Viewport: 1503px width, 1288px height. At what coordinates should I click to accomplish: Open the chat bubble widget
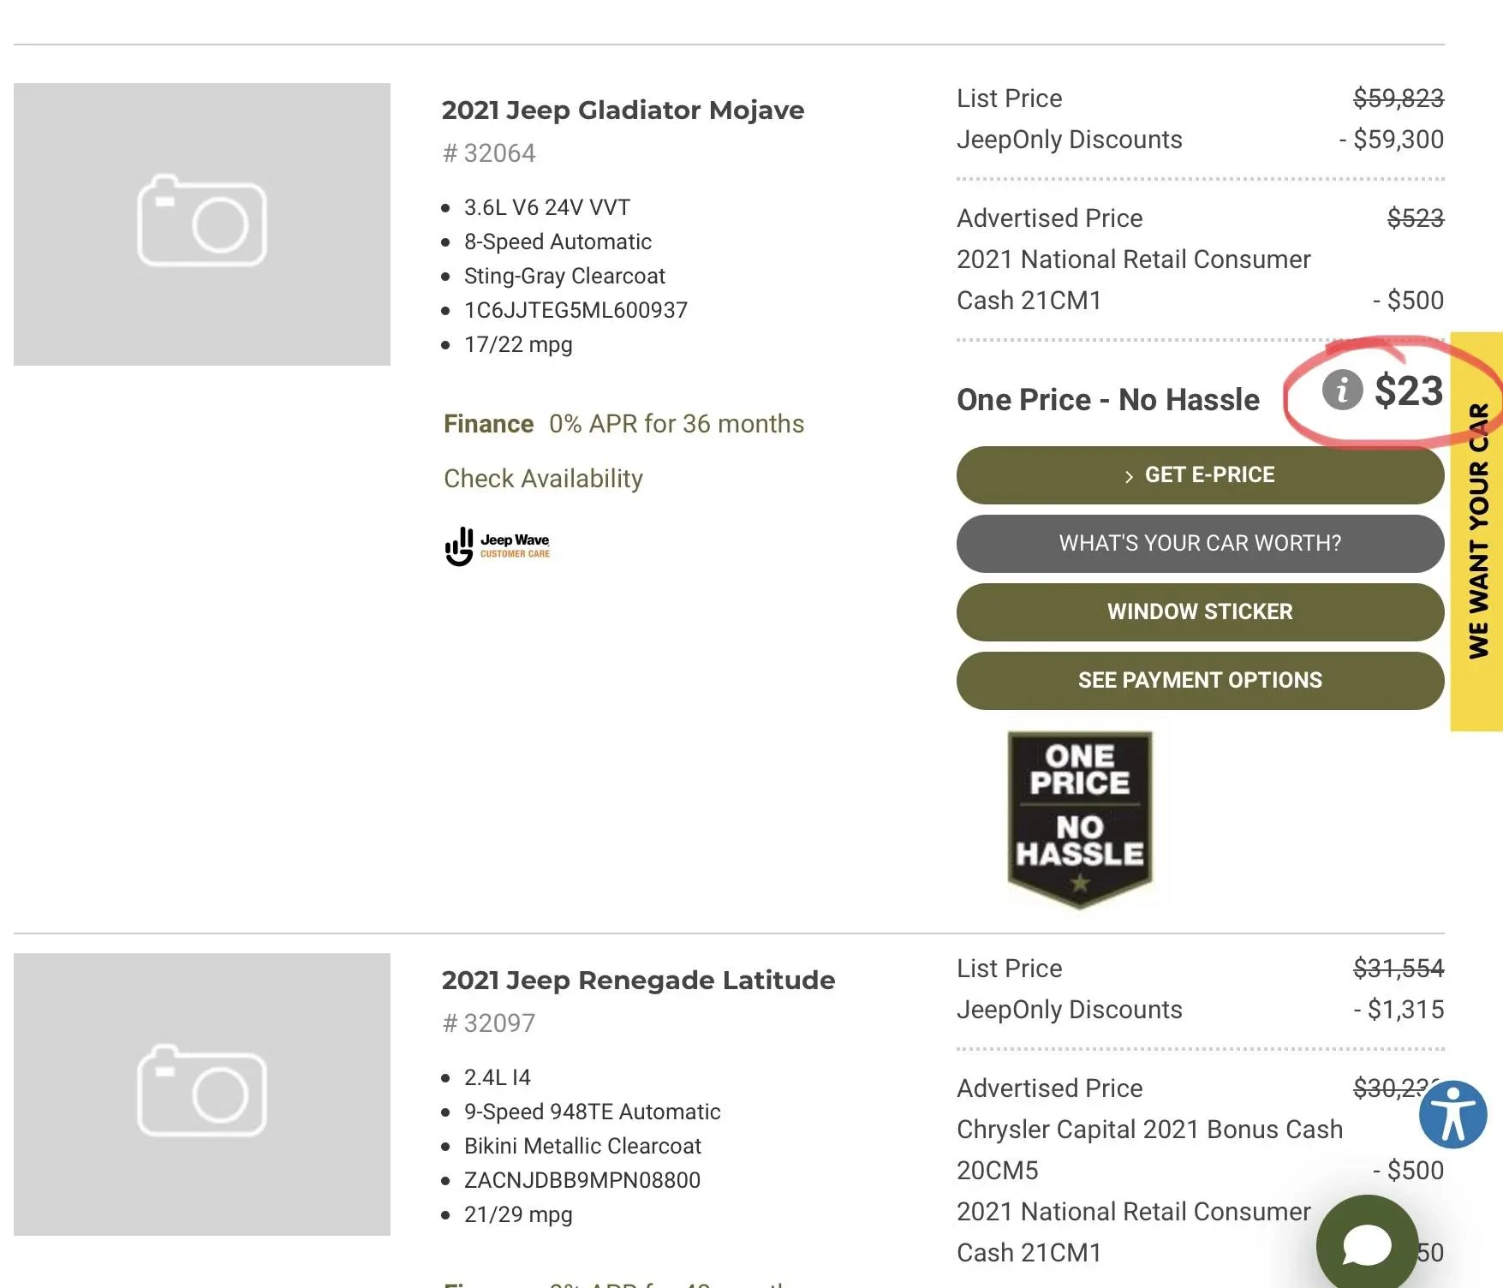(1367, 1245)
